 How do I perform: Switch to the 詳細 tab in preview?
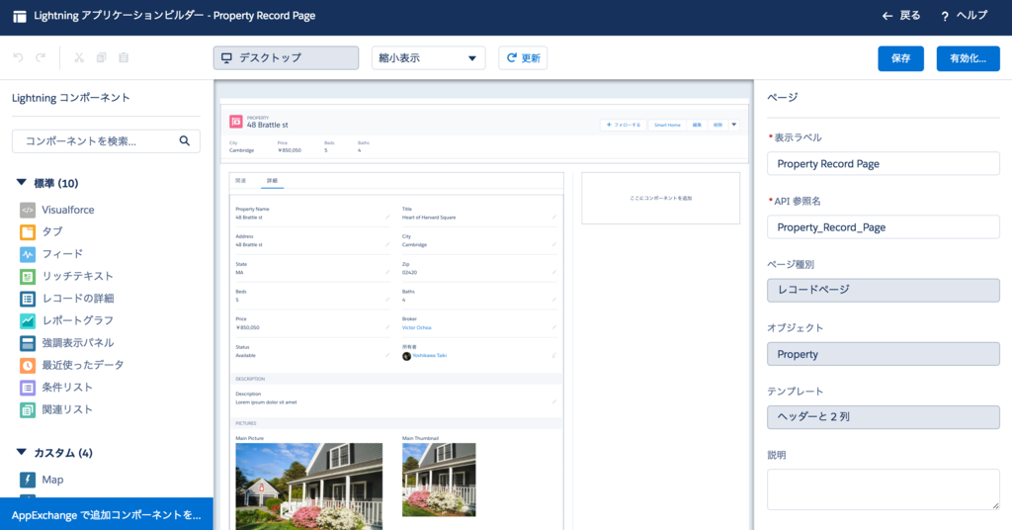[x=273, y=181]
